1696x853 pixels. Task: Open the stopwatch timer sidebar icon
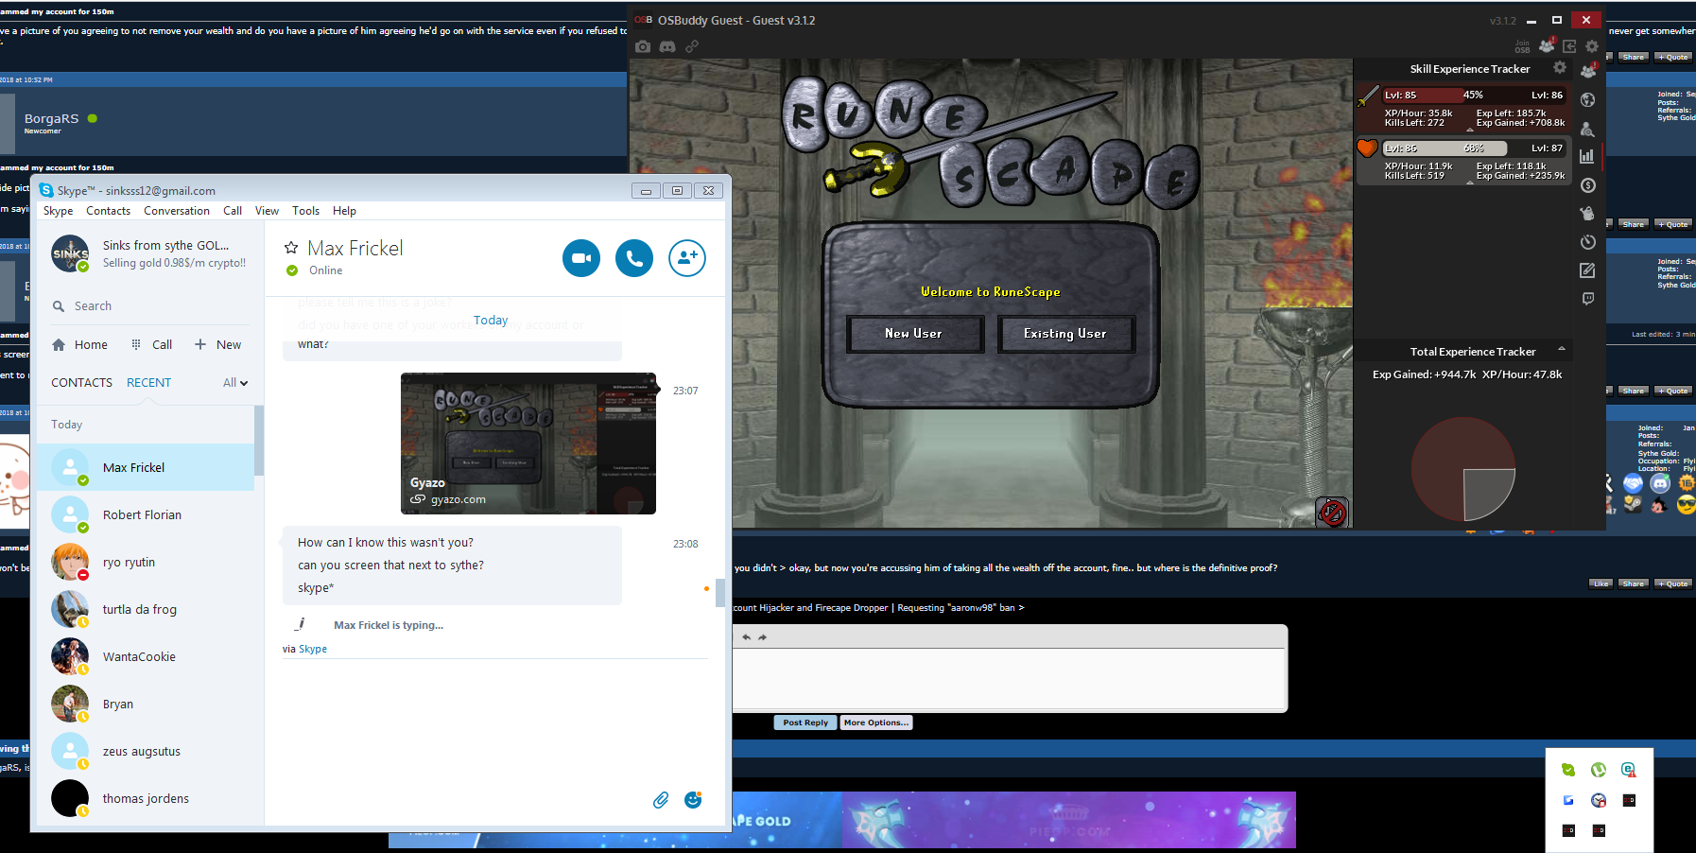click(1587, 242)
